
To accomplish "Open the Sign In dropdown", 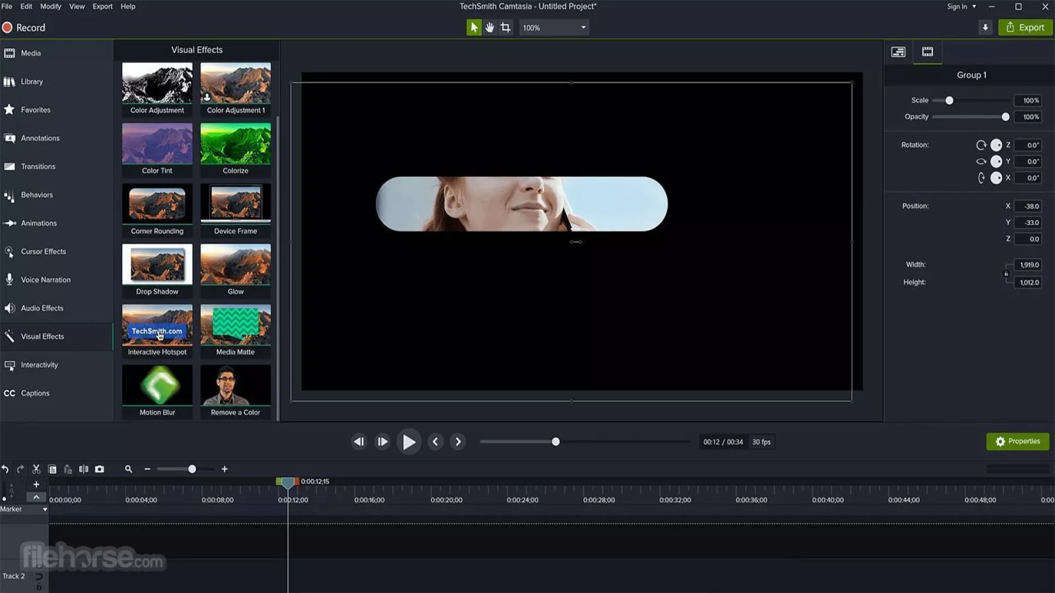I will point(961,7).
